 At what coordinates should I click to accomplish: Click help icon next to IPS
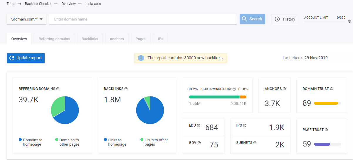pos(245,125)
